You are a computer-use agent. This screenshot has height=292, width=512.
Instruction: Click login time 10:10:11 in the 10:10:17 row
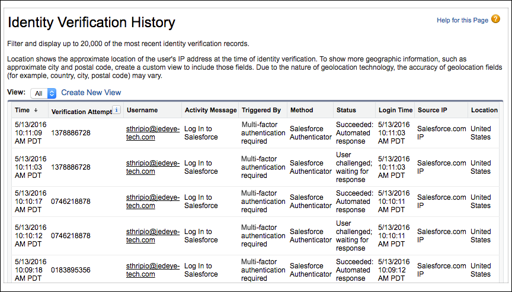pyautogui.click(x=394, y=202)
